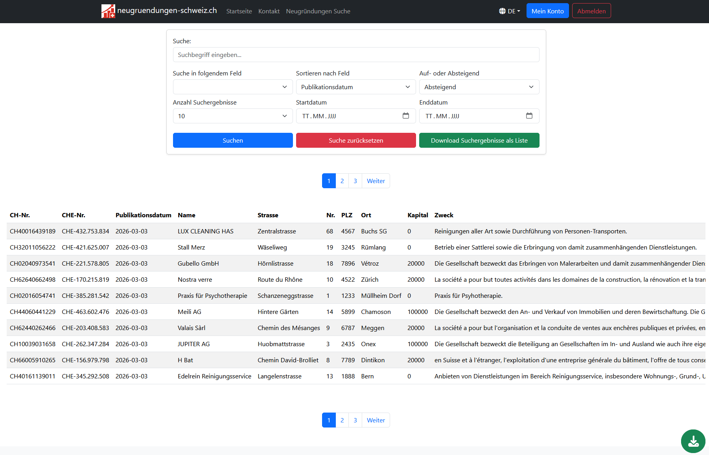Click the 'Kapital' column header
The image size is (709, 455).
(418, 215)
